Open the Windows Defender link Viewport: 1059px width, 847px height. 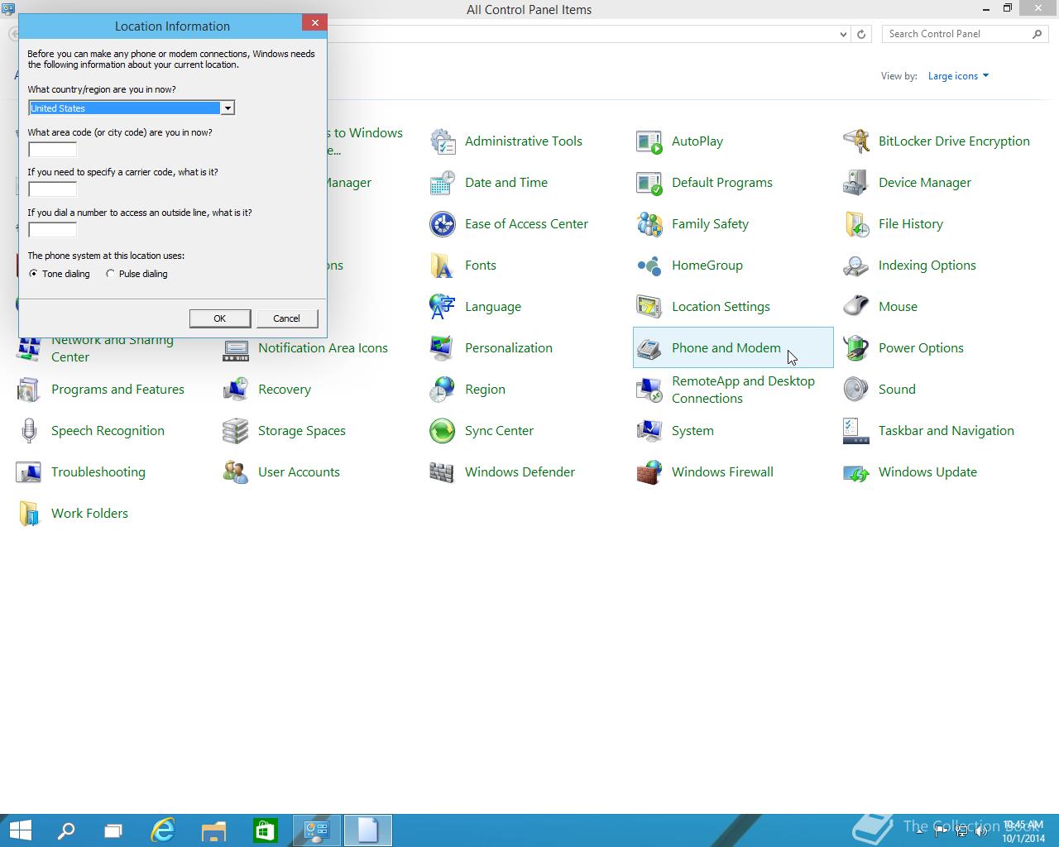click(x=520, y=472)
